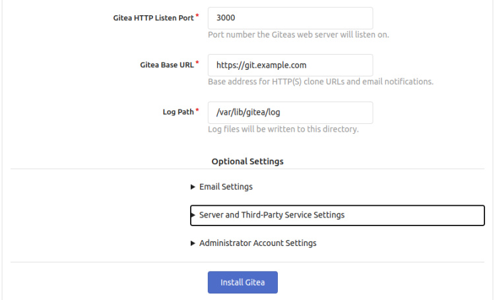Select the Log Path text field
Viewport: 495px width, 300px height.
pyautogui.click(x=290, y=112)
